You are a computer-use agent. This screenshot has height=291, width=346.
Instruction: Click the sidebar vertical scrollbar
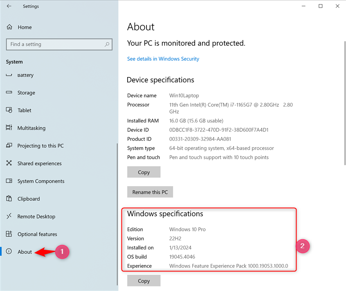point(117,214)
